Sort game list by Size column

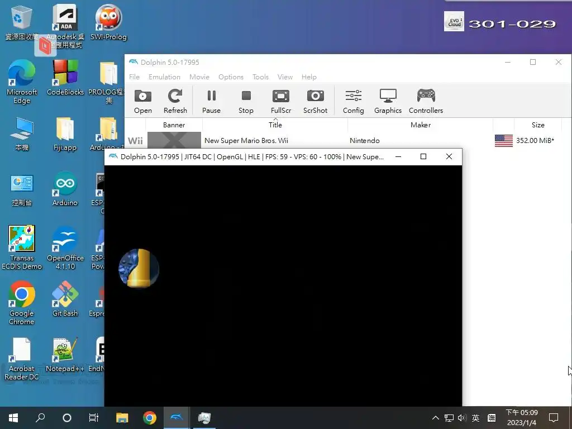pos(538,125)
